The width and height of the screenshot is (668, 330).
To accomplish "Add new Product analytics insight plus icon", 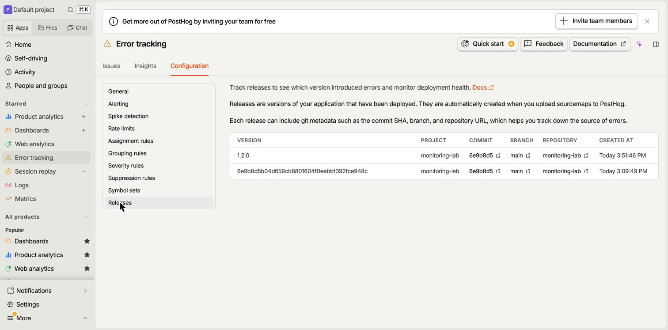I will [83, 117].
